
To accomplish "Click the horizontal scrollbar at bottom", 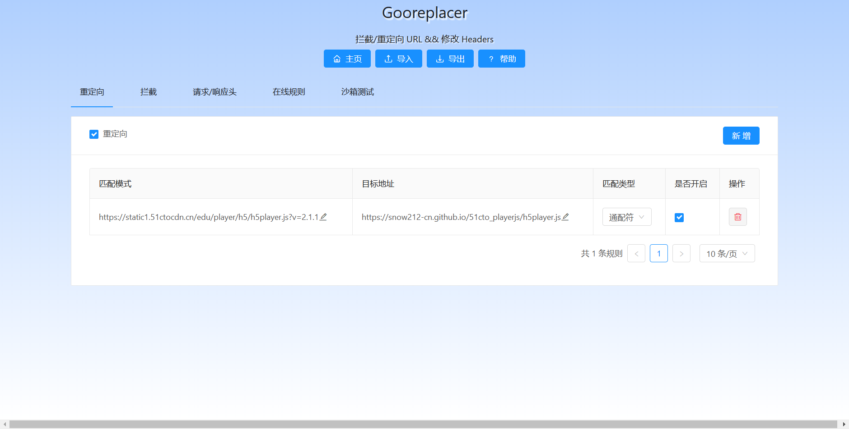I will (x=424, y=424).
